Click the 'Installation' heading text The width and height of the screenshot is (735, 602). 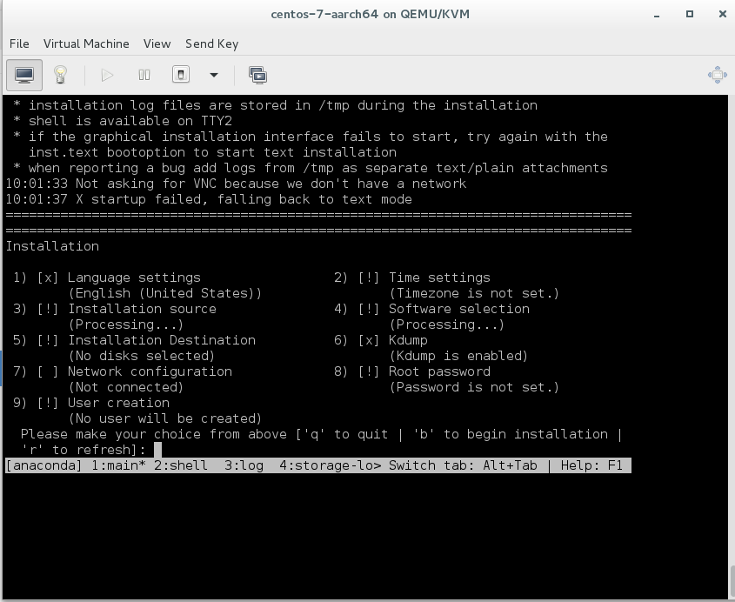(52, 246)
